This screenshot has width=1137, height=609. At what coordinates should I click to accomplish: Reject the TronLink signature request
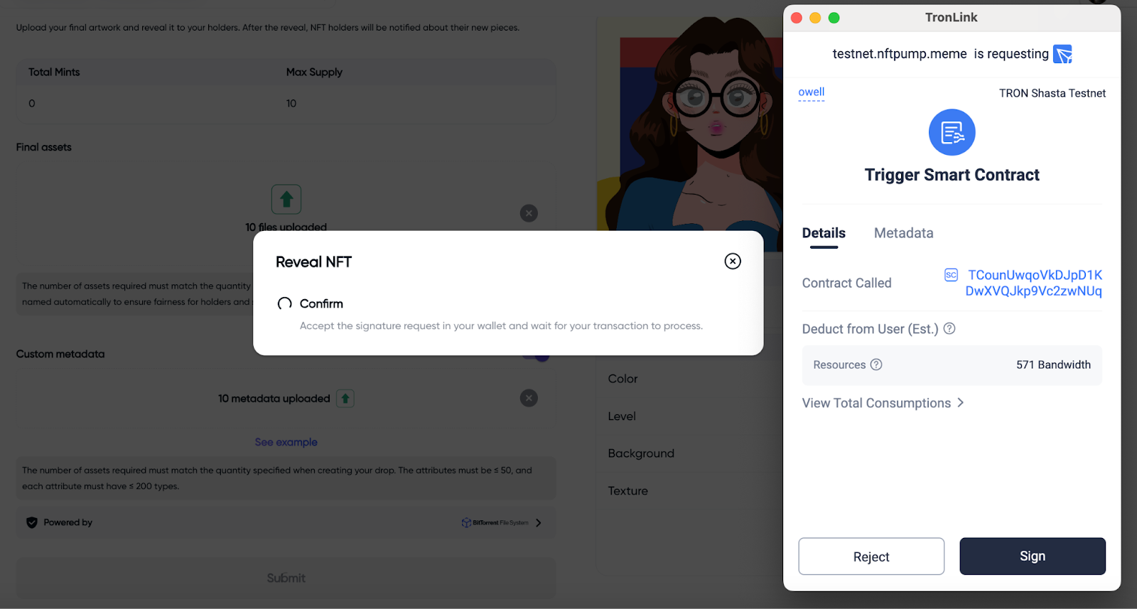871,556
